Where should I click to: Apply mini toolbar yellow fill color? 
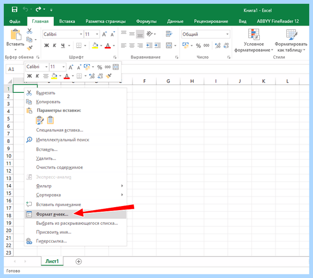(54, 76)
